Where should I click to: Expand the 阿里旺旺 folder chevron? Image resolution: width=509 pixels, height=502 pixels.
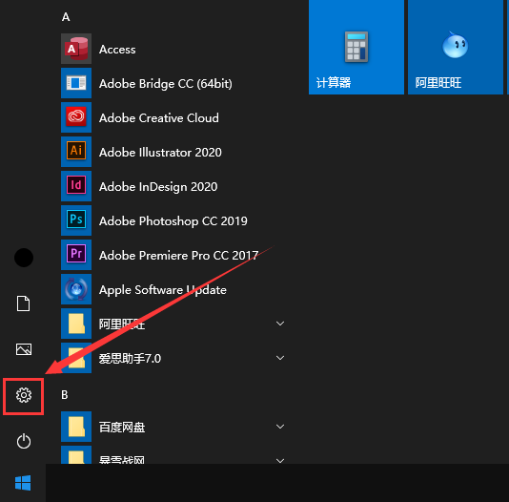(x=280, y=324)
